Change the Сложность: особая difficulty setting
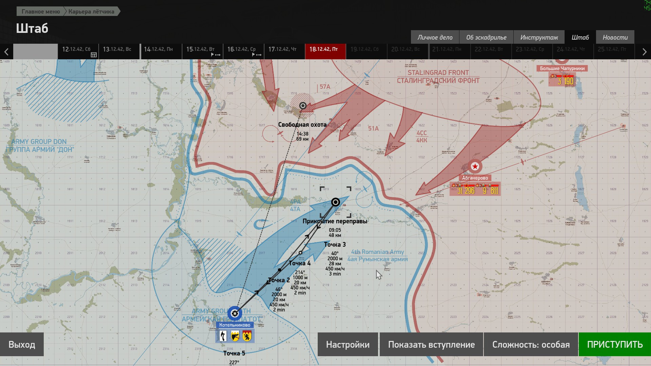This screenshot has height=366, width=651. point(531,344)
